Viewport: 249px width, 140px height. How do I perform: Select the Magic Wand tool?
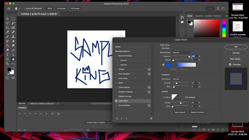pos(13,23)
